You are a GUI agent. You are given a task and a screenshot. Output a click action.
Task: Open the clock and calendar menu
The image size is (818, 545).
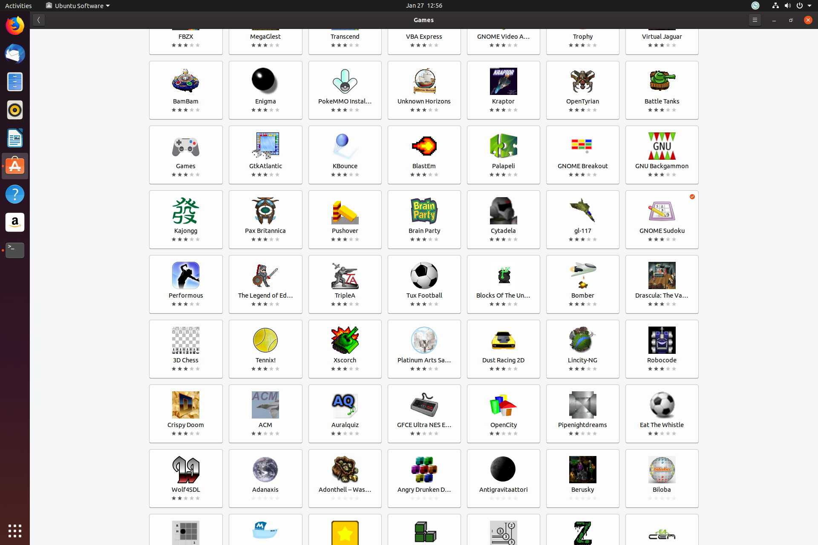423,6
